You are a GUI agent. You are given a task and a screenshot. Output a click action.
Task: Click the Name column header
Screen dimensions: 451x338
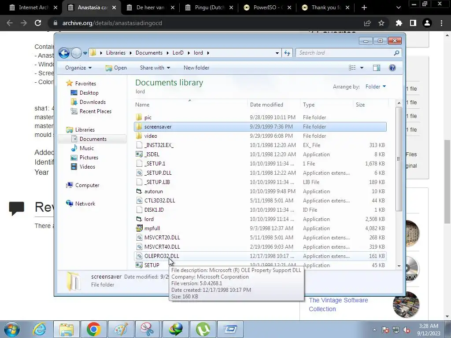tap(190, 105)
